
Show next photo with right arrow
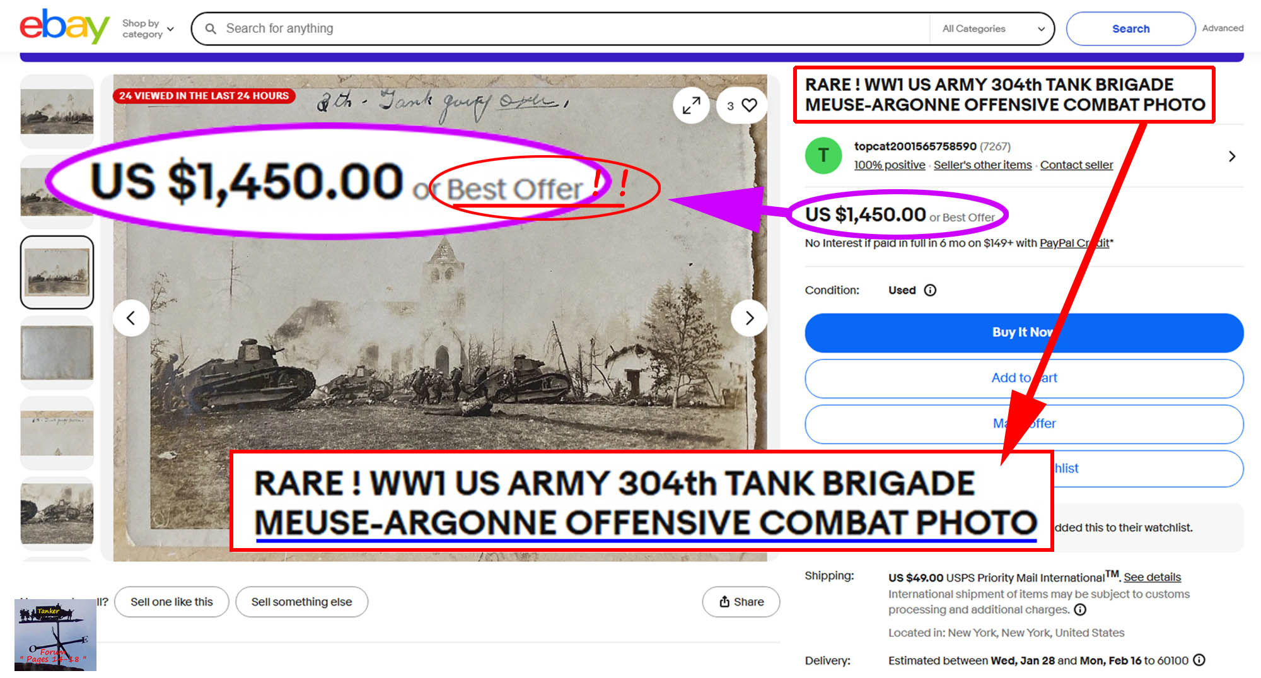pyautogui.click(x=749, y=318)
